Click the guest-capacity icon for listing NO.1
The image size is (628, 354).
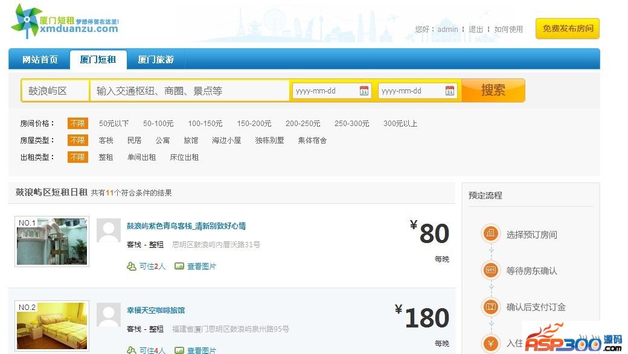tap(132, 266)
